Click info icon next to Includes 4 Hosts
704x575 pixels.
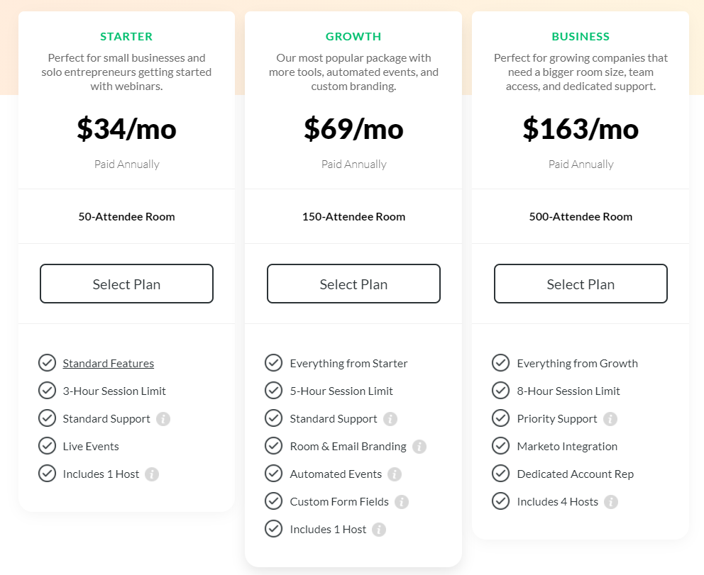[611, 502]
